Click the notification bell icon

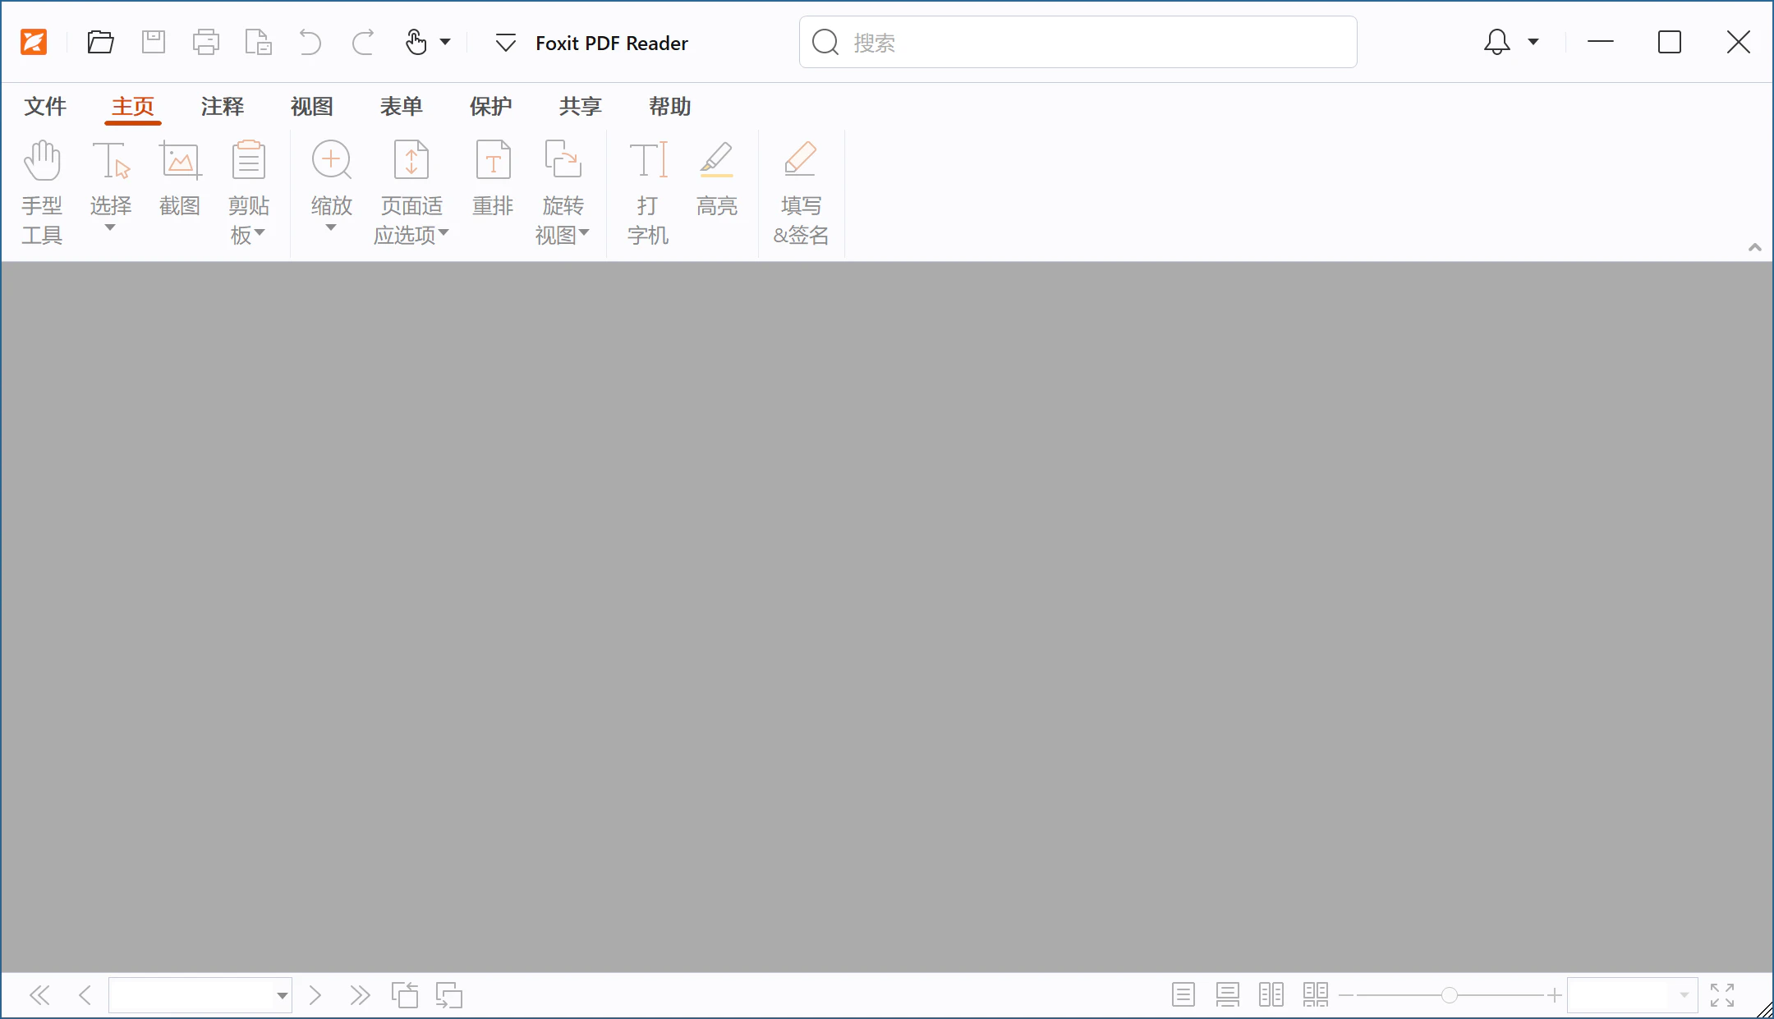[x=1497, y=42]
